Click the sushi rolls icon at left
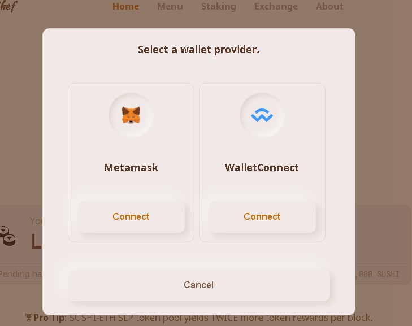The height and width of the screenshot is (326, 412). click(x=7, y=236)
